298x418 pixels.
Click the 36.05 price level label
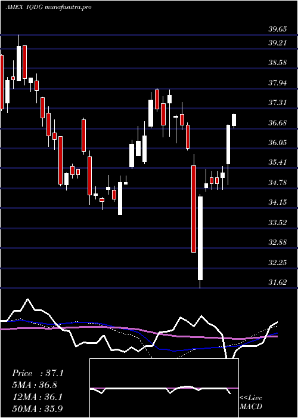coord(278,143)
